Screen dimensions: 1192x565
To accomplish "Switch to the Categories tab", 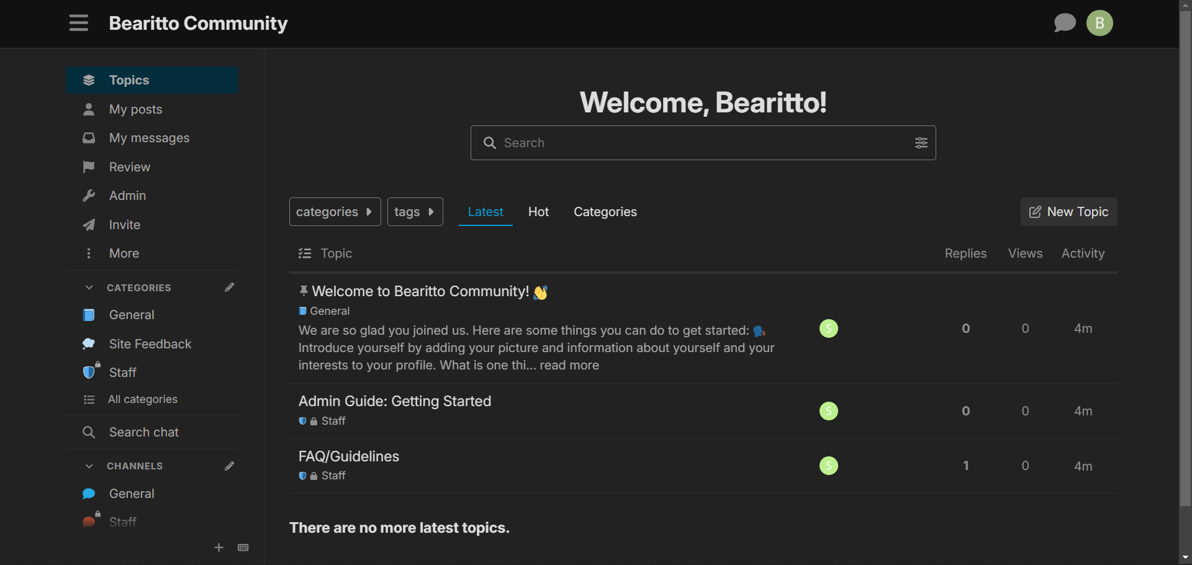I will tap(605, 212).
